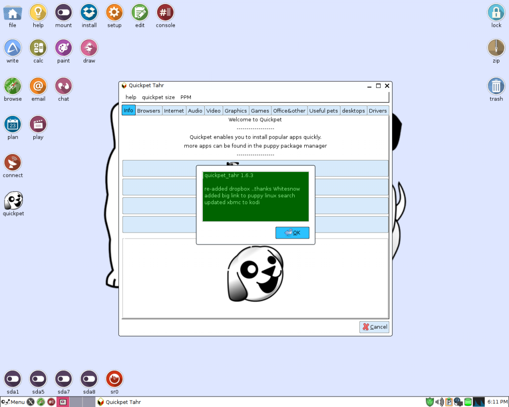Click the sda5 drive icon
The height and width of the screenshot is (407, 509).
tap(38, 379)
